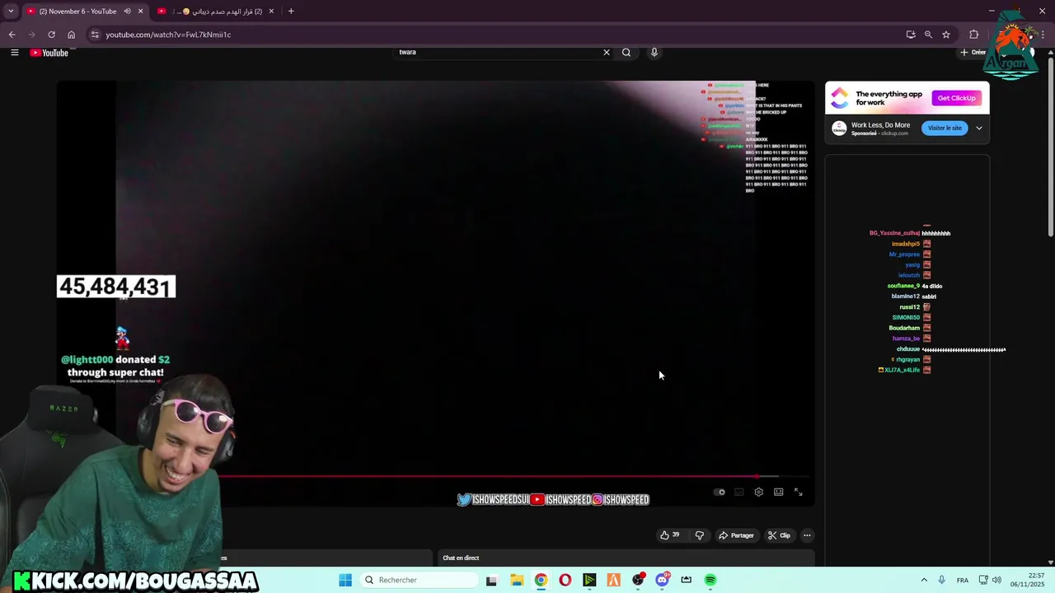Activate voice search microphone icon
The height and width of the screenshot is (593, 1055).
pyautogui.click(x=654, y=53)
